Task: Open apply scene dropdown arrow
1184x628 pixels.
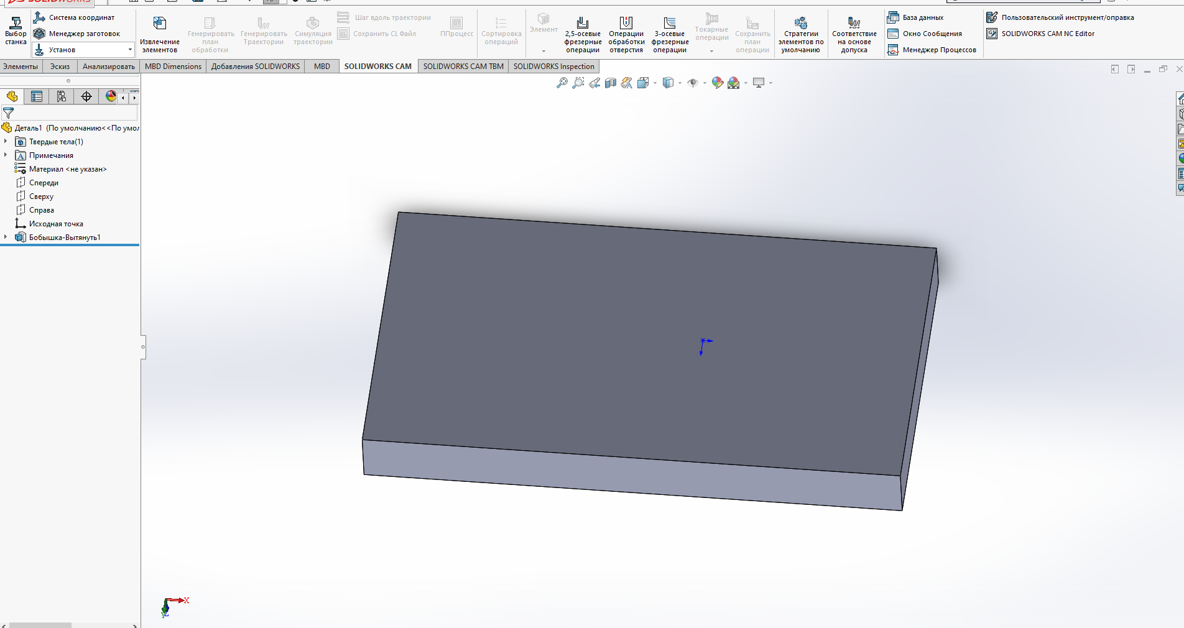Action: click(746, 83)
